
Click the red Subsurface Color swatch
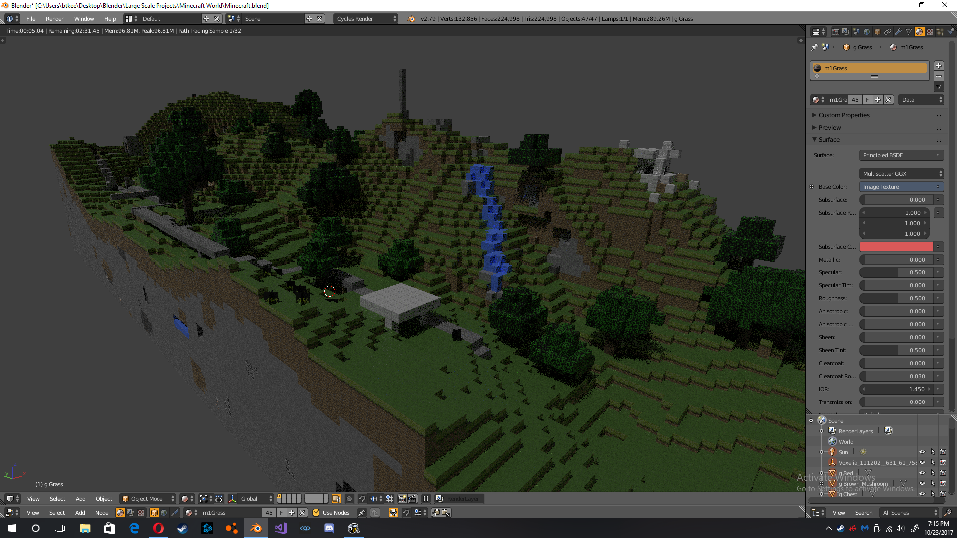(x=896, y=247)
